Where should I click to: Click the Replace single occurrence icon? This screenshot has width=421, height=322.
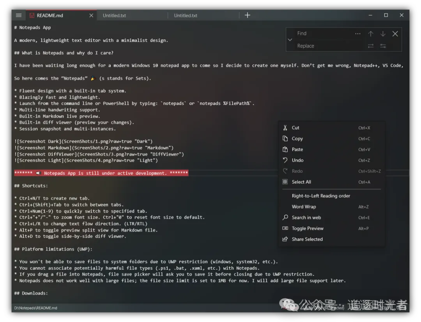[371, 46]
